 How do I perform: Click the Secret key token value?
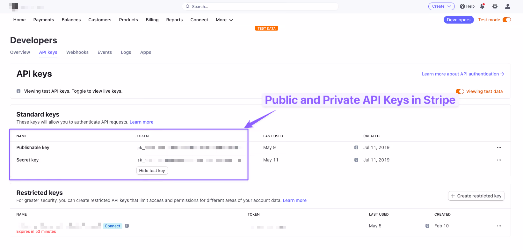click(189, 160)
